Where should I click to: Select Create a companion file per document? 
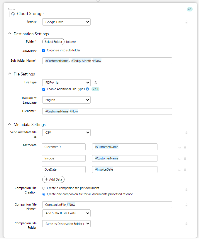coord(44,188)
